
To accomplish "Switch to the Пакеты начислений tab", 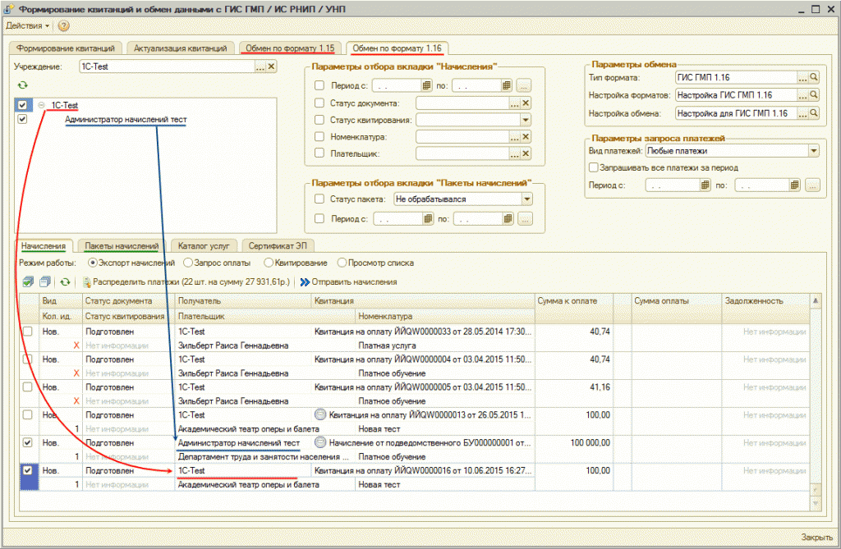I will click(122, 245).
